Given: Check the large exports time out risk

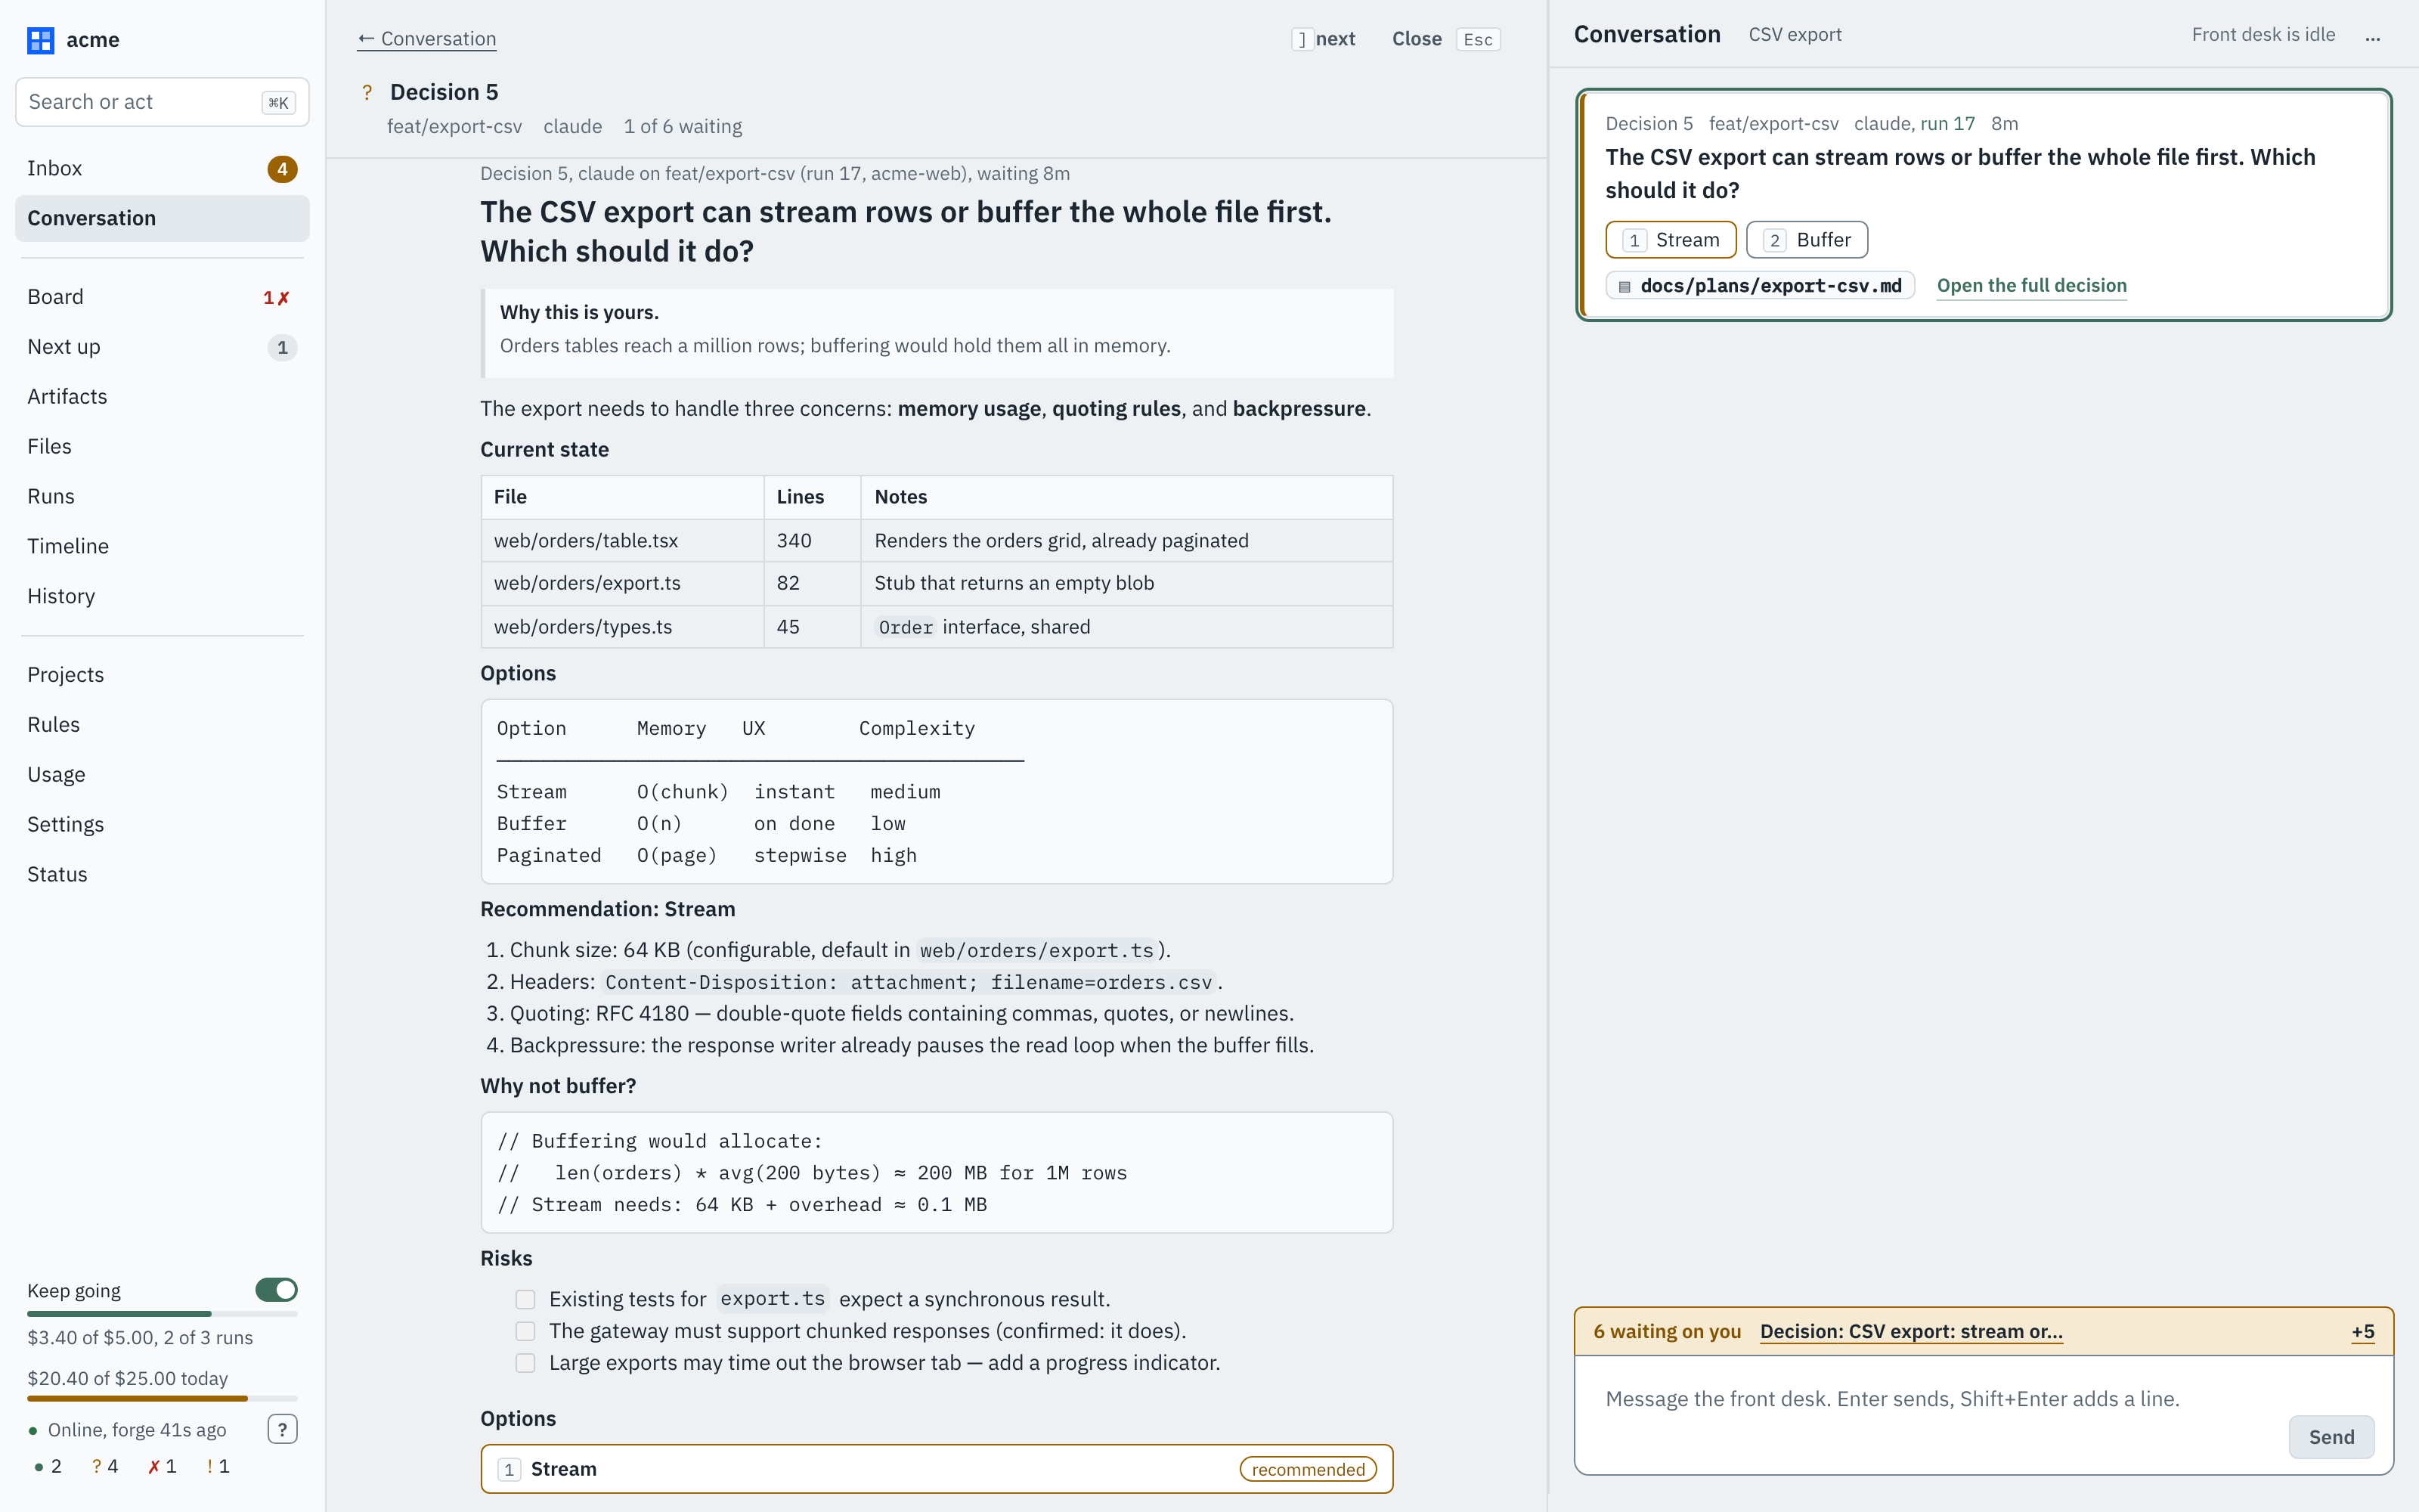Looking at the screenshot, I should [525, 1363].
